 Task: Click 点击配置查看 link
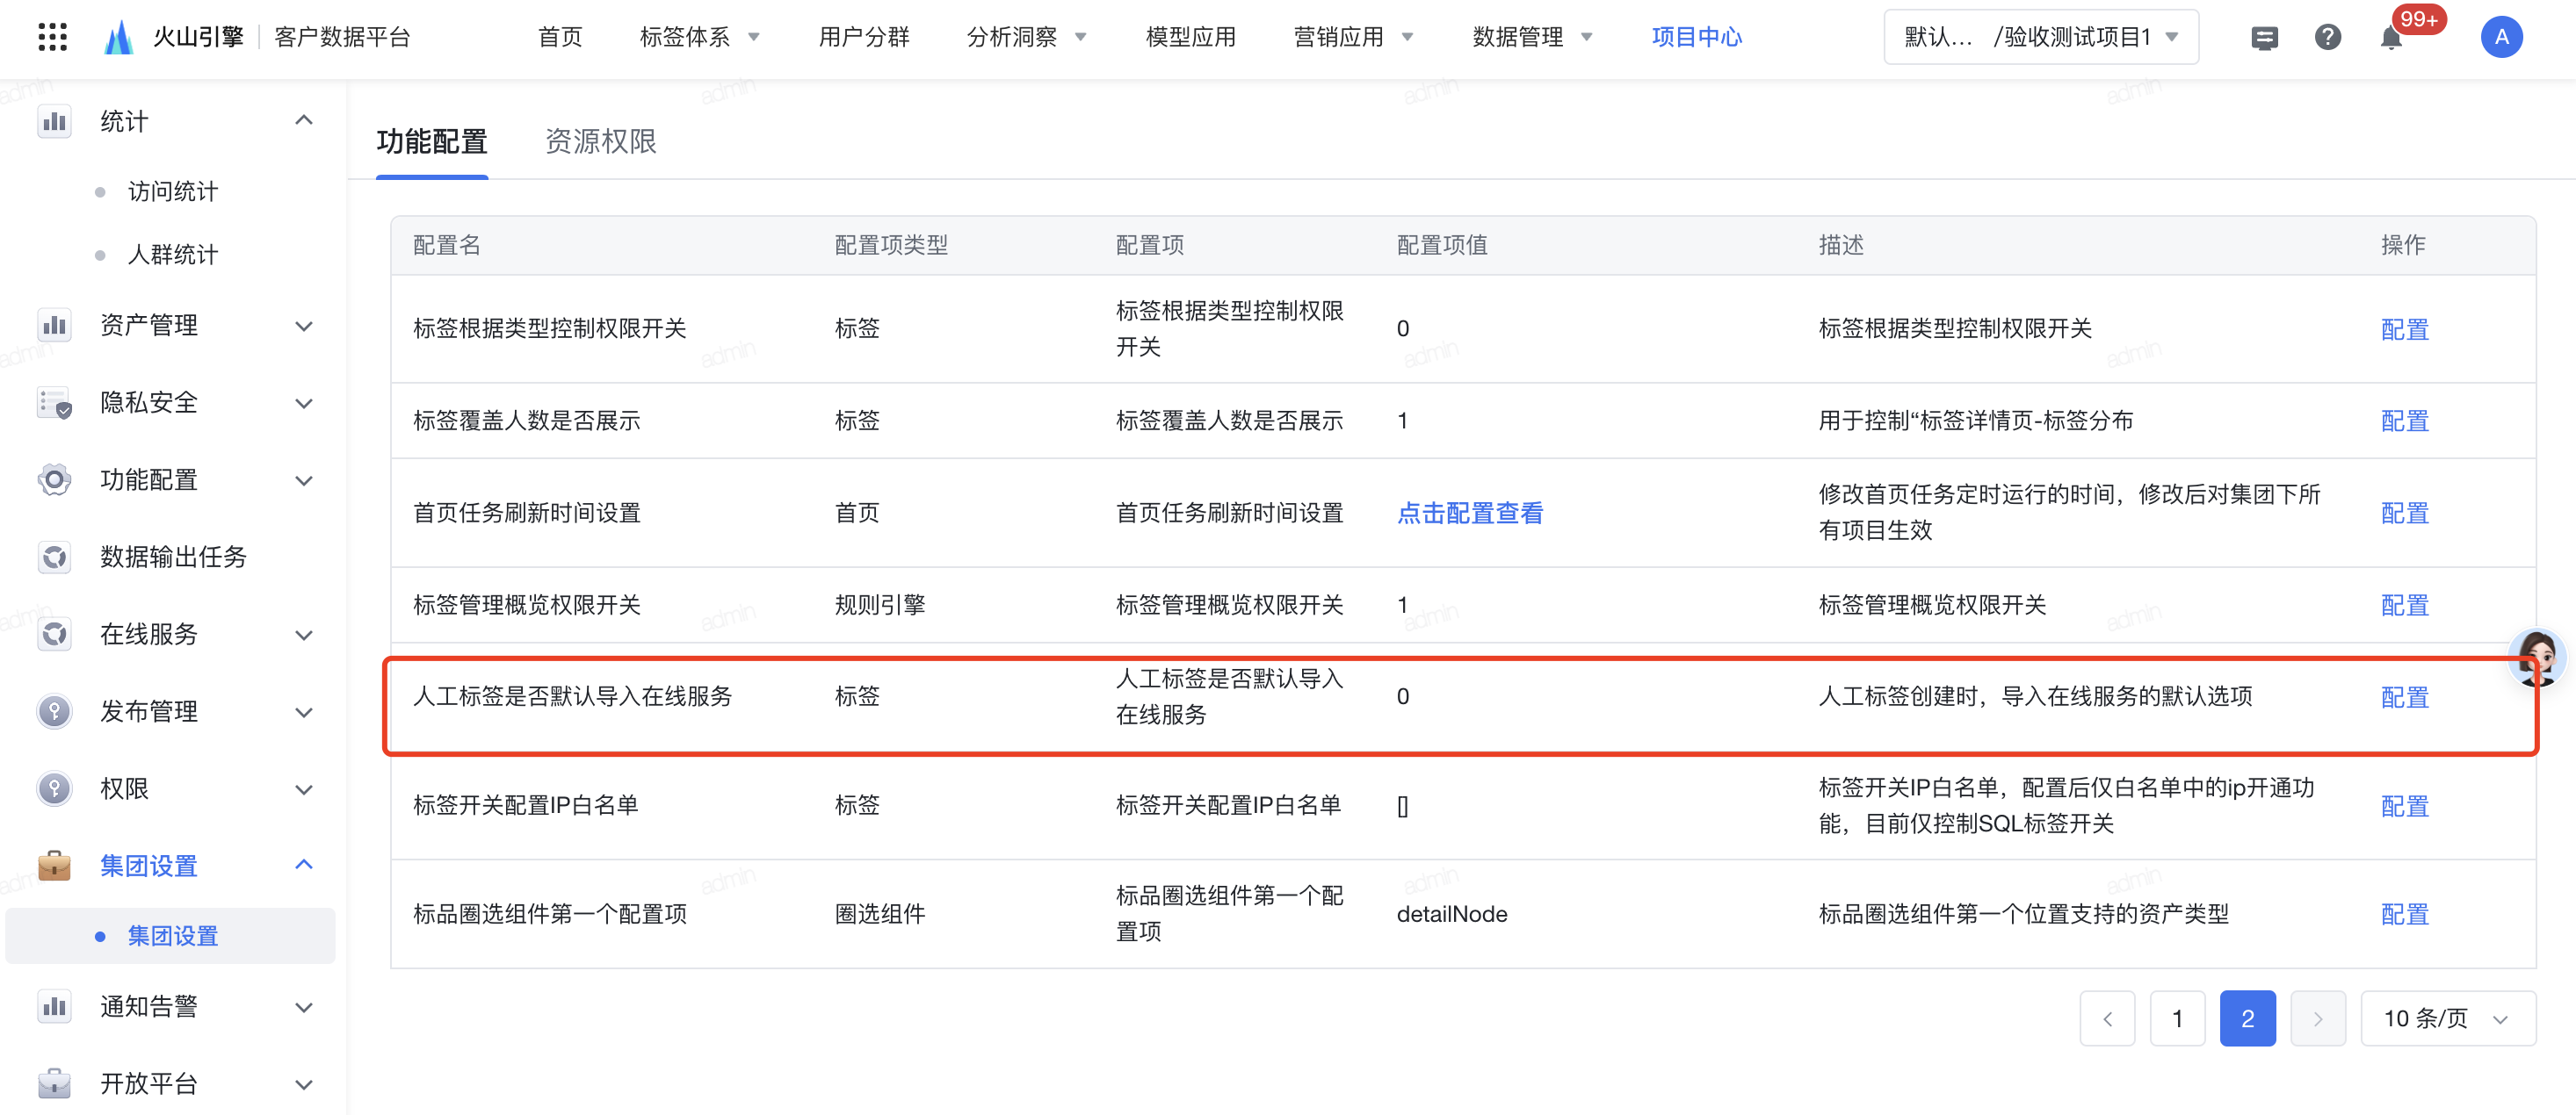point(1469,513)
